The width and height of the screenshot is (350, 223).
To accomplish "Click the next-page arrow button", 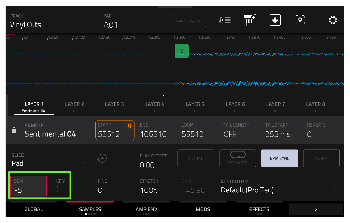I will coord(316,209).
